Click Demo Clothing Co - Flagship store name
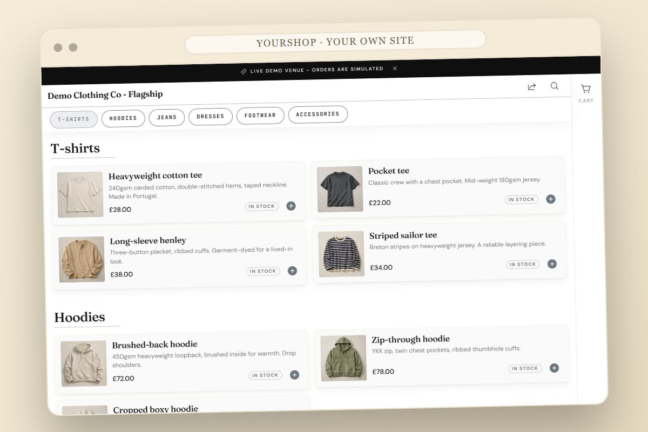This screenshot has width=648, height=432. pos(105,95)
